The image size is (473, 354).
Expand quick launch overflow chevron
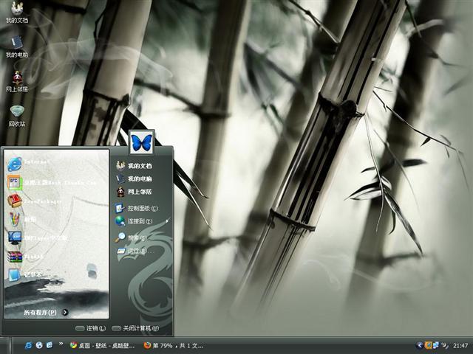click(61, 344)
